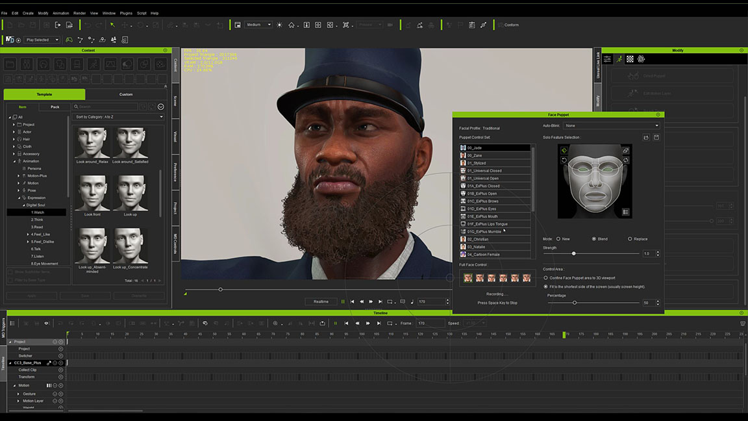Screen dimensions: 748x421
Task: Click the x circle on the Transform track
Action: point(60,377)
